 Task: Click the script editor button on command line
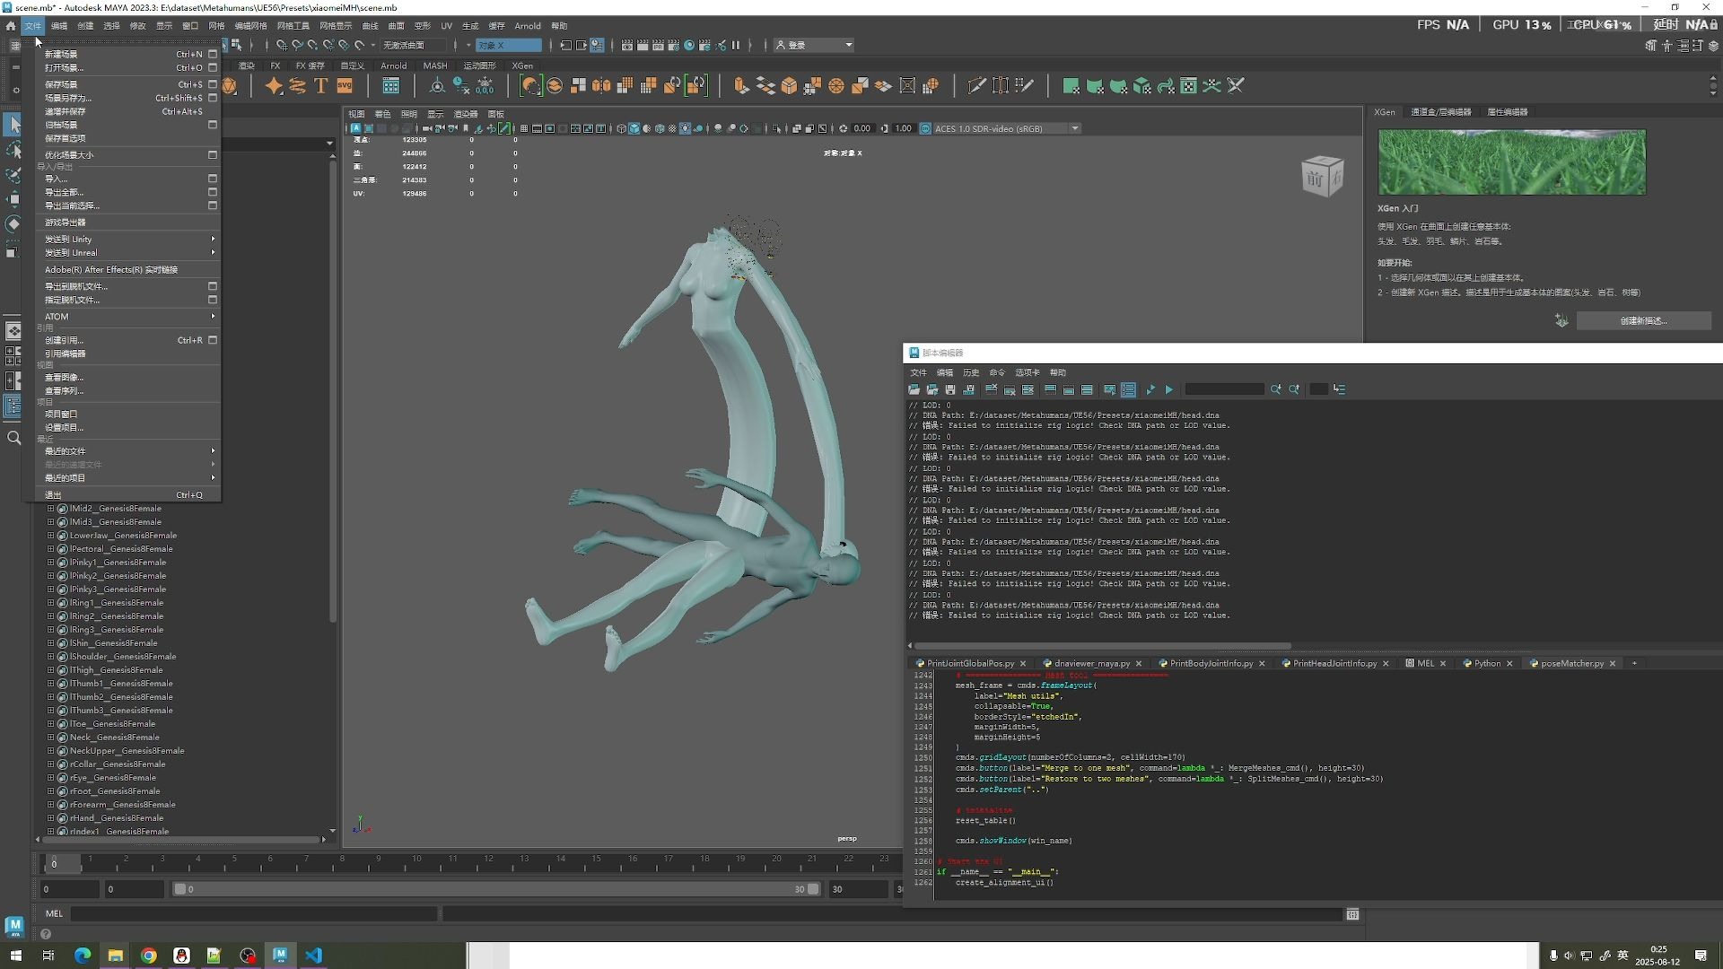tap(1352, 914)
